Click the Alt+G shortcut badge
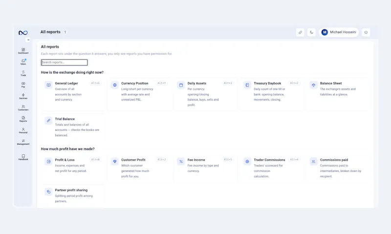The height and width of the screenshot is (234, 391). click(95, 83)
